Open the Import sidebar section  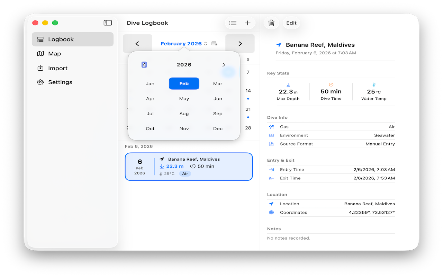click(x=73, y=68)
